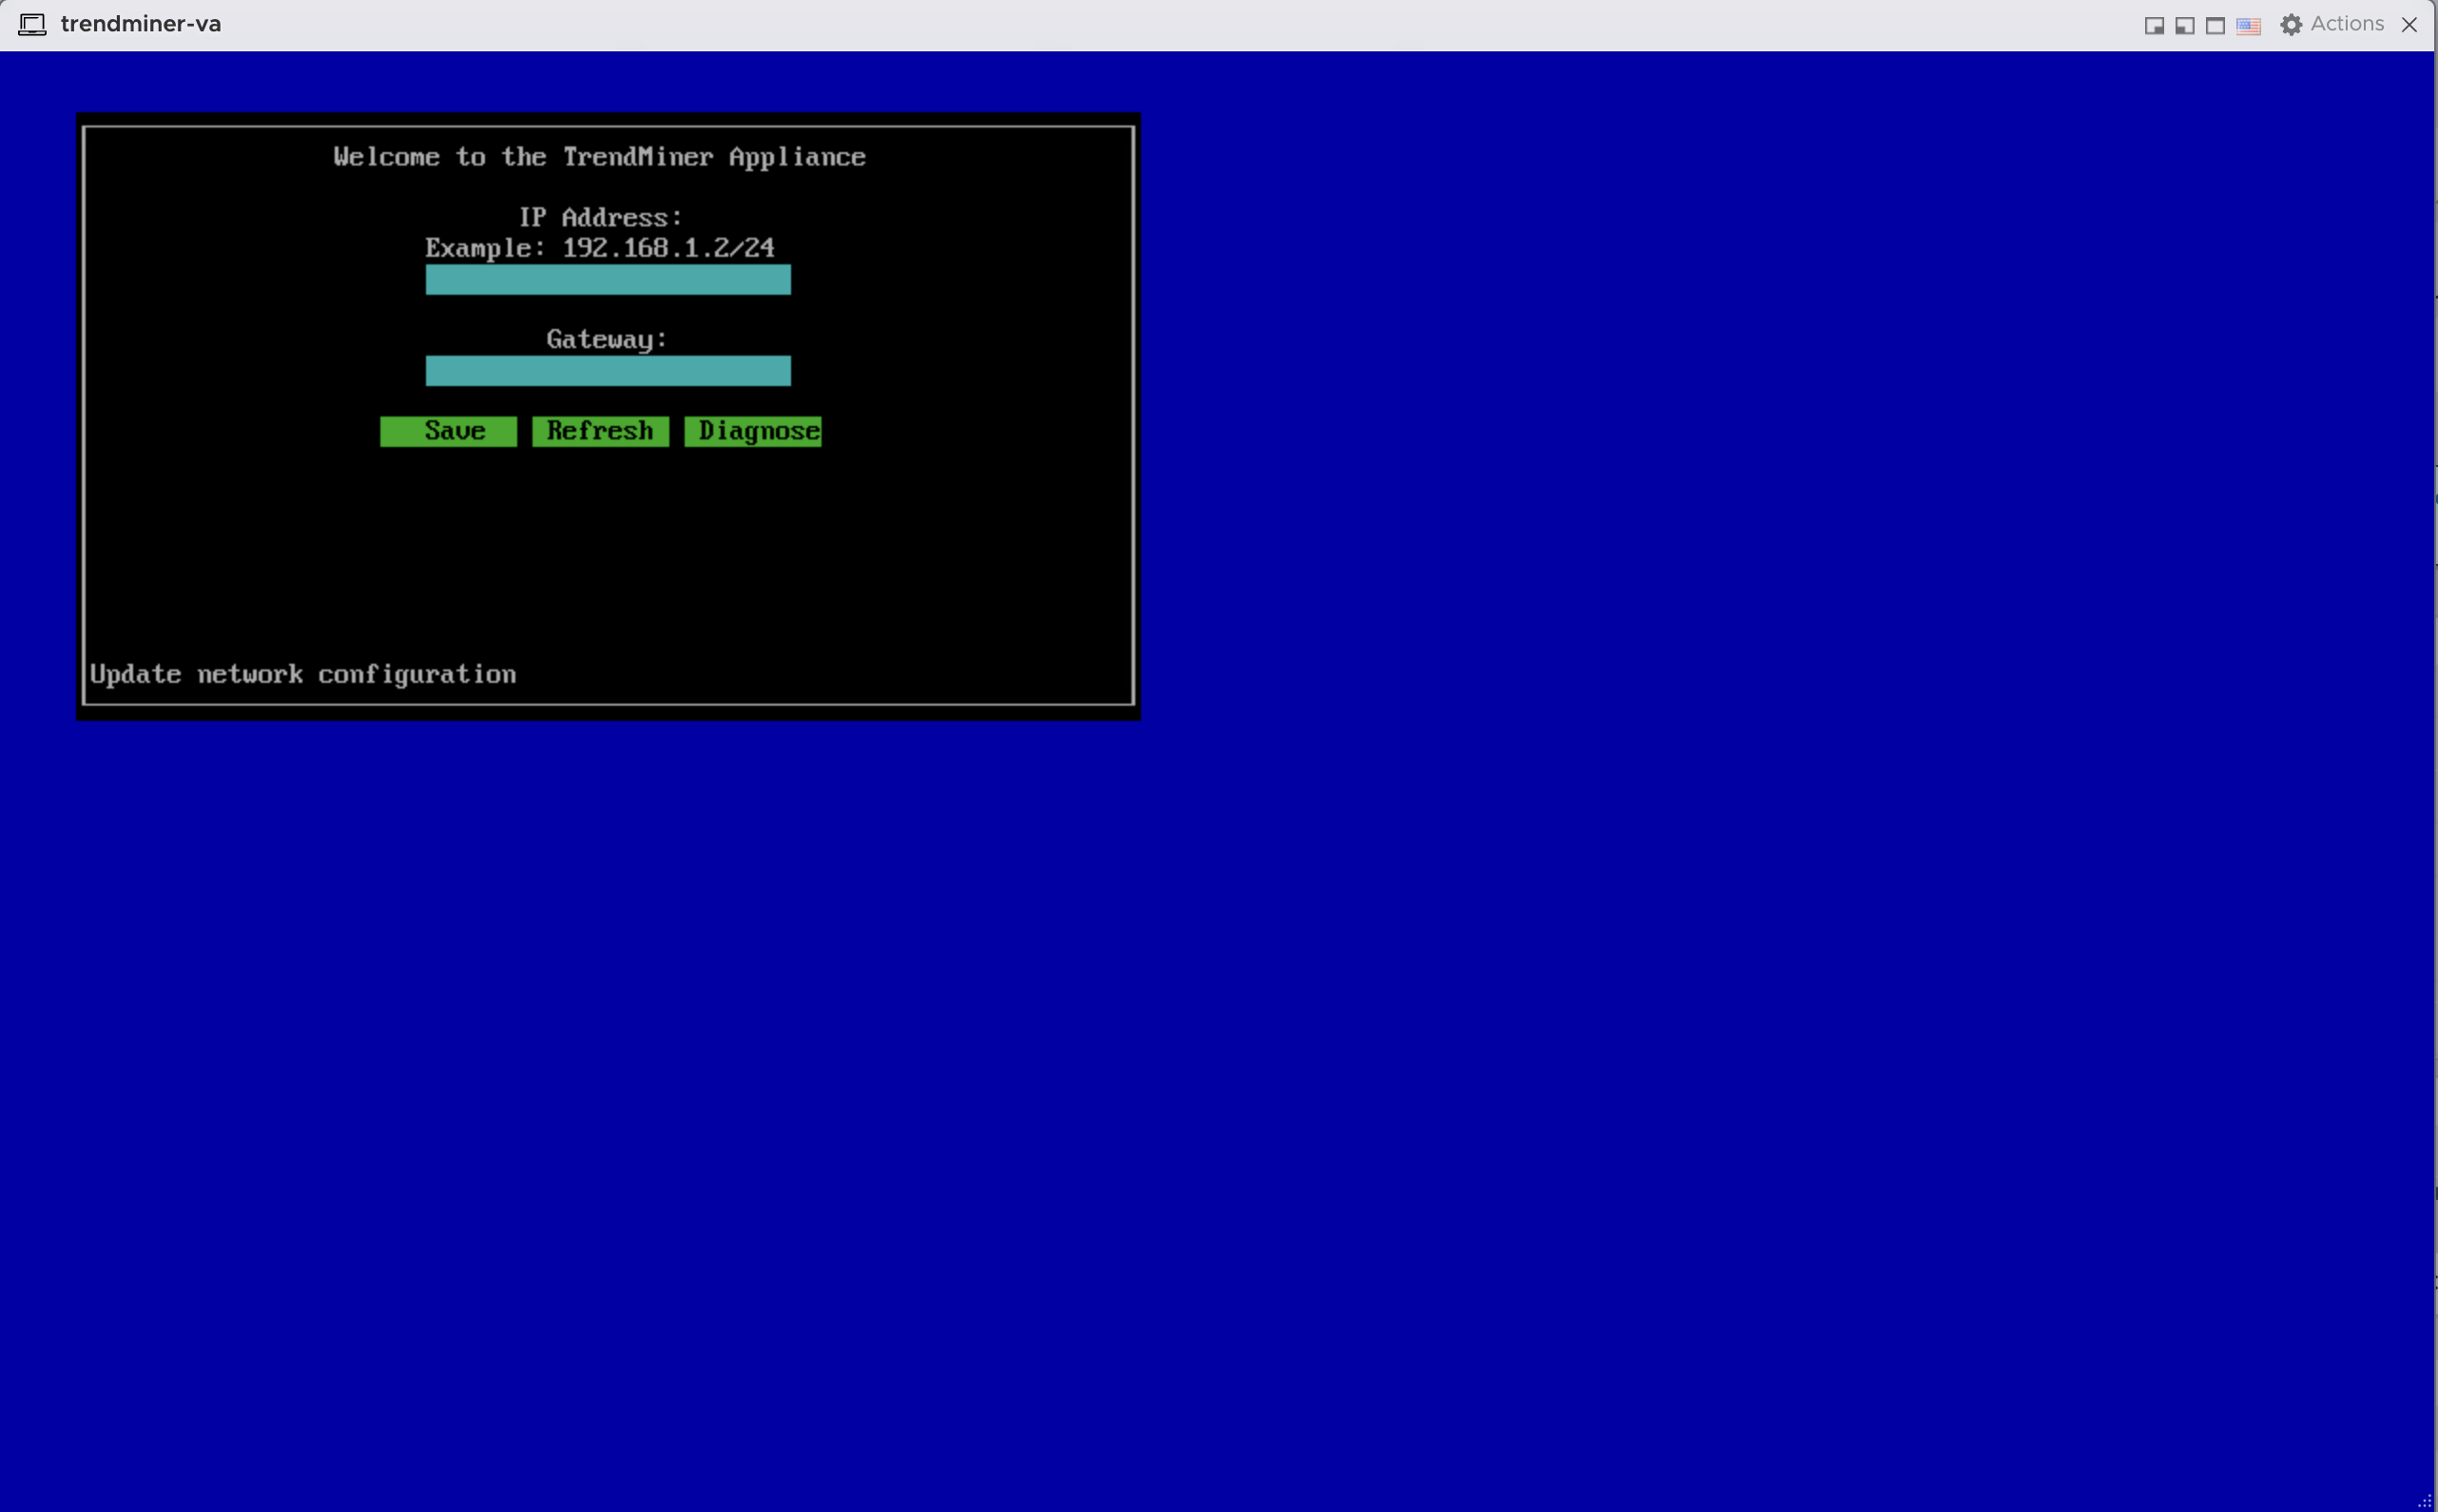Click the Gateway label text
This screenshot has width=2438, height=1512.
[606, 339]
